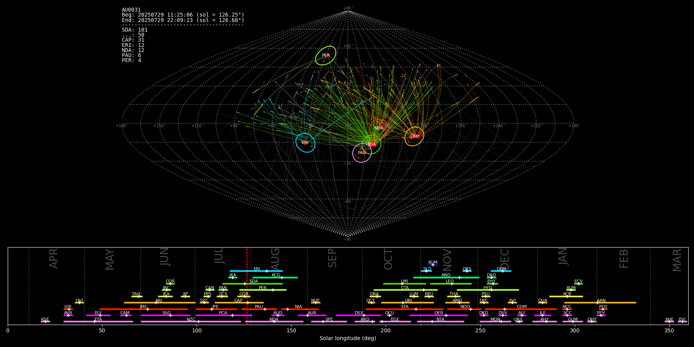Click the ARI shower bar in timeline

tap(160, 303)
